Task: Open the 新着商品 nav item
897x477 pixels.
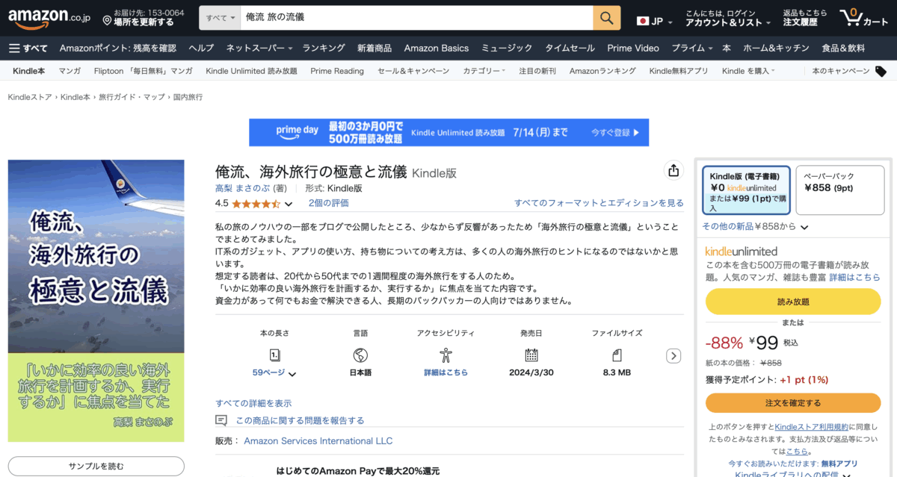Action: coord(374,49)
